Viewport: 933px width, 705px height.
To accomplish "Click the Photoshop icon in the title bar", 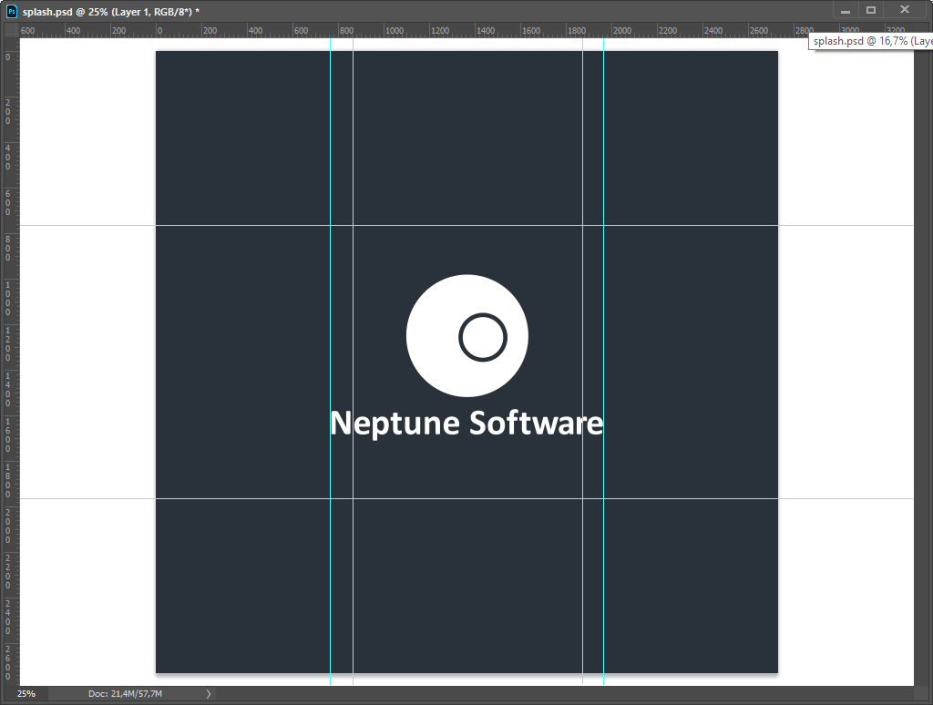I will [x=12, y=11].
